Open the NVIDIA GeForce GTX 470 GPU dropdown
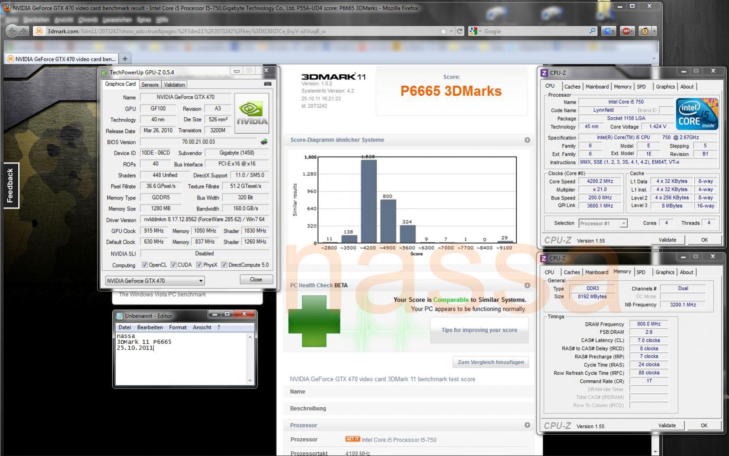729x456 pixels. pyautogui.click(x=155, y=281)
